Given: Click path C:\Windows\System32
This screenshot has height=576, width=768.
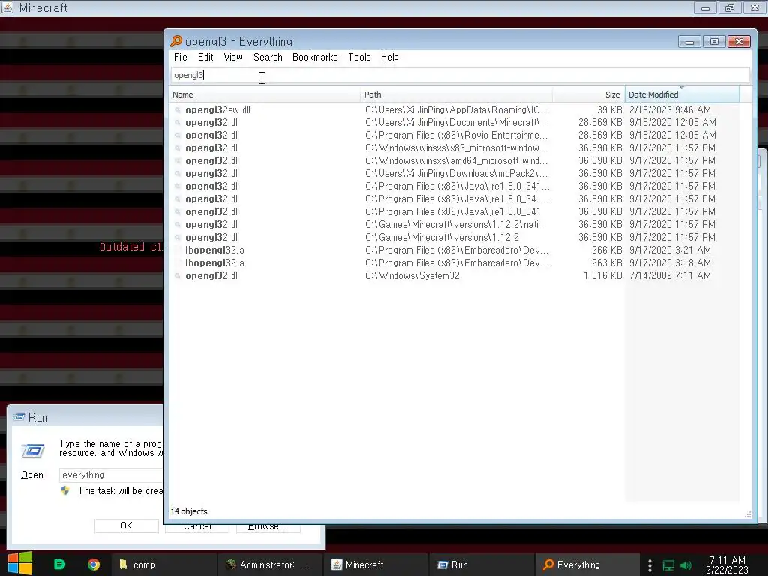Looking at the screenshot, I should 412,275.
